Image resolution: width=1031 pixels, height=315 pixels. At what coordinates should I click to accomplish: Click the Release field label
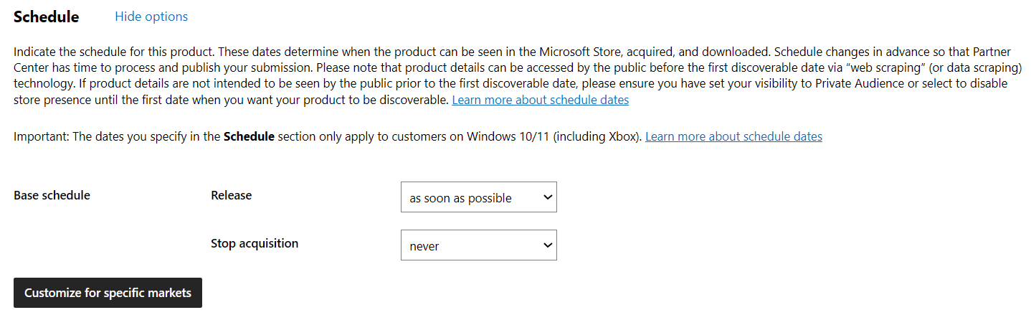pyautogui.click(x=232, y=195)
